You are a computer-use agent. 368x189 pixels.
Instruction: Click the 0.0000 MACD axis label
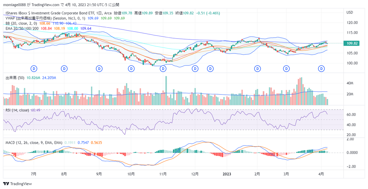coord(352,153)
